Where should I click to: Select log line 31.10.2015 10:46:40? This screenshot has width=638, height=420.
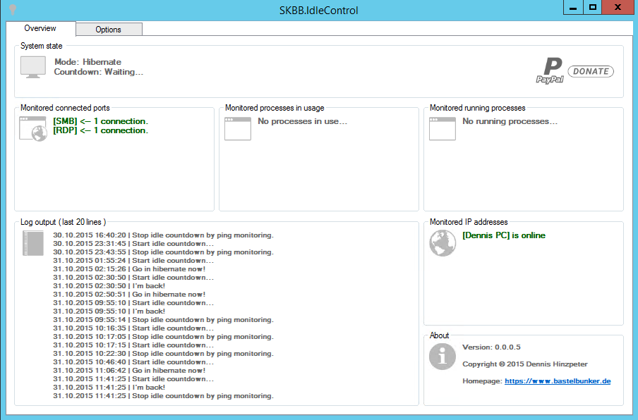tap(133, 362)
